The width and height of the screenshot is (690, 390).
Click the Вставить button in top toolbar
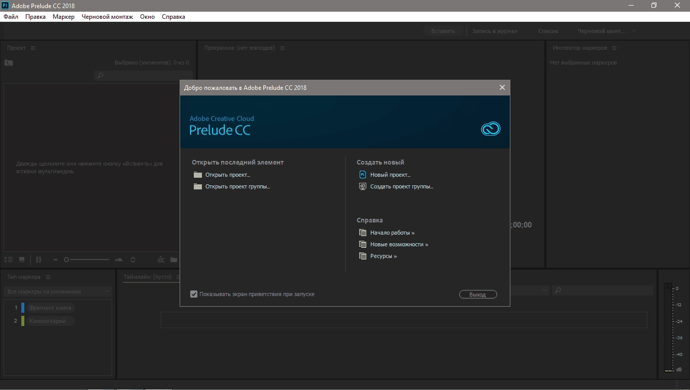443,31
